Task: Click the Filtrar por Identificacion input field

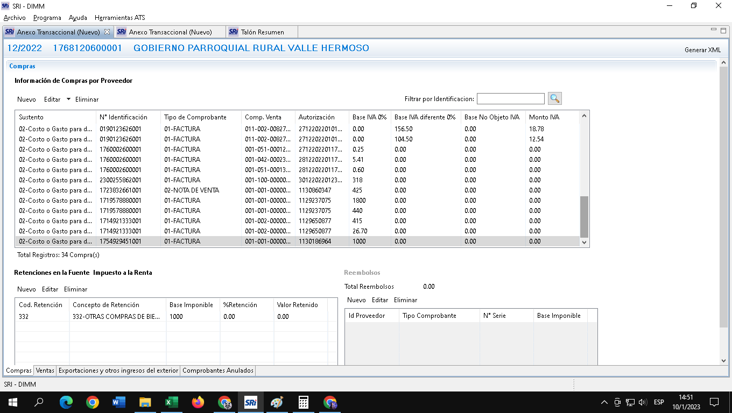Action: [x=510, y=98]
